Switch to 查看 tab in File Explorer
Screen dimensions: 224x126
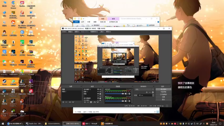[95, 22]
